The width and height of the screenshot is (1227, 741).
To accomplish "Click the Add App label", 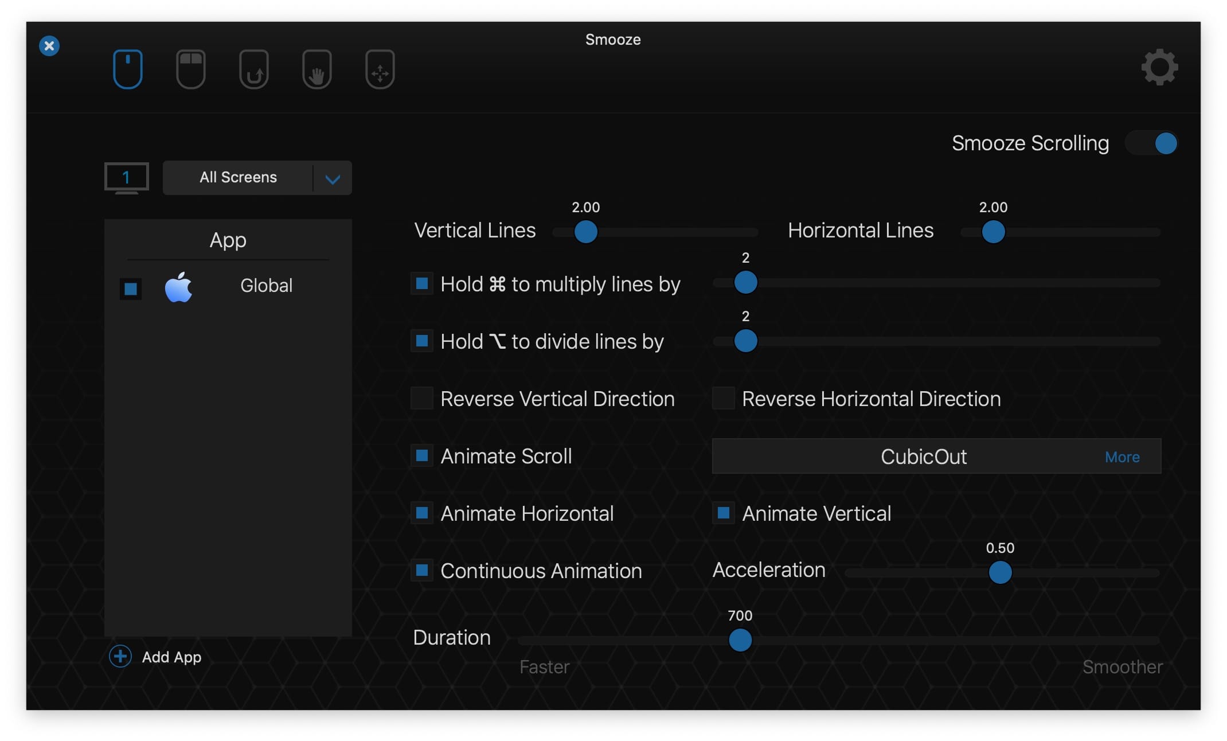I will point(171,657).
